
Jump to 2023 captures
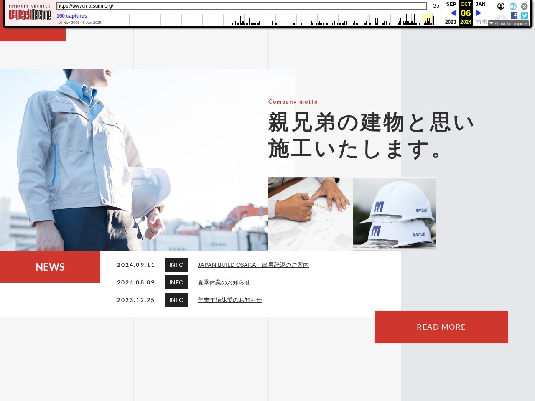pyautogui.click(x=451, y=22)
